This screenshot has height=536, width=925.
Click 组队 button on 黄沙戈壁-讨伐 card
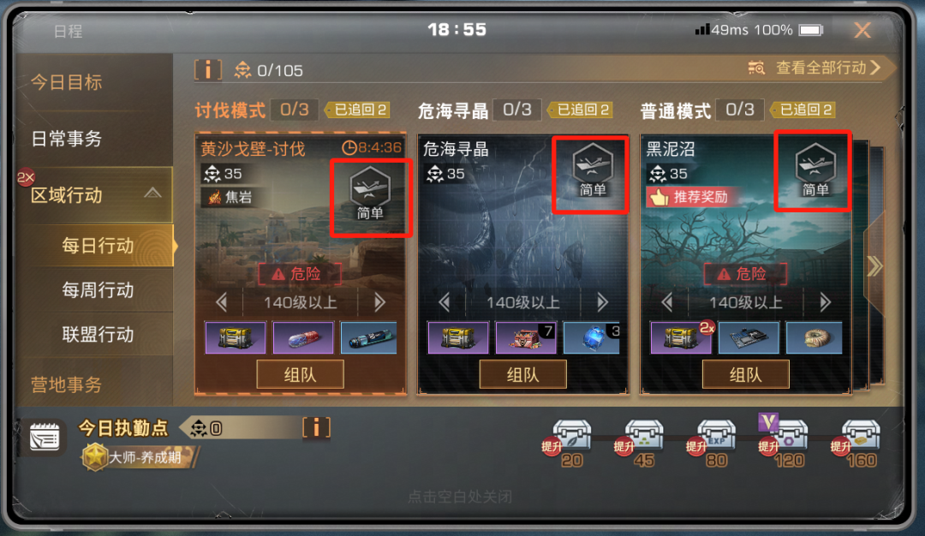[301, 374]
